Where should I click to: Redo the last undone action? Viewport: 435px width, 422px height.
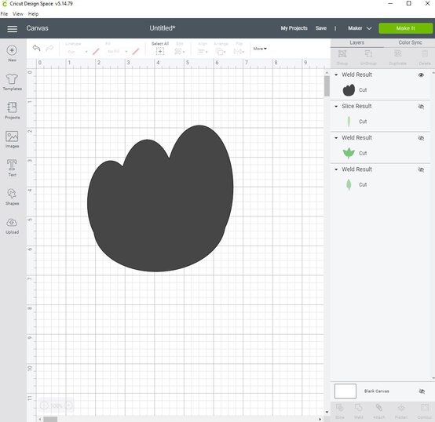click(x=49, y=48)
